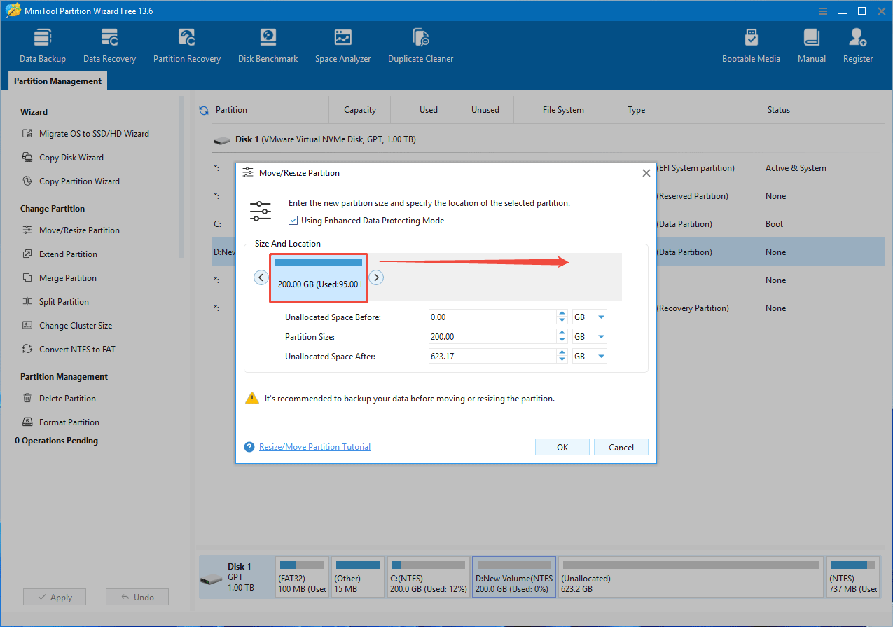Choose Merge Partition in sidebar

click(x=60, y=278)
